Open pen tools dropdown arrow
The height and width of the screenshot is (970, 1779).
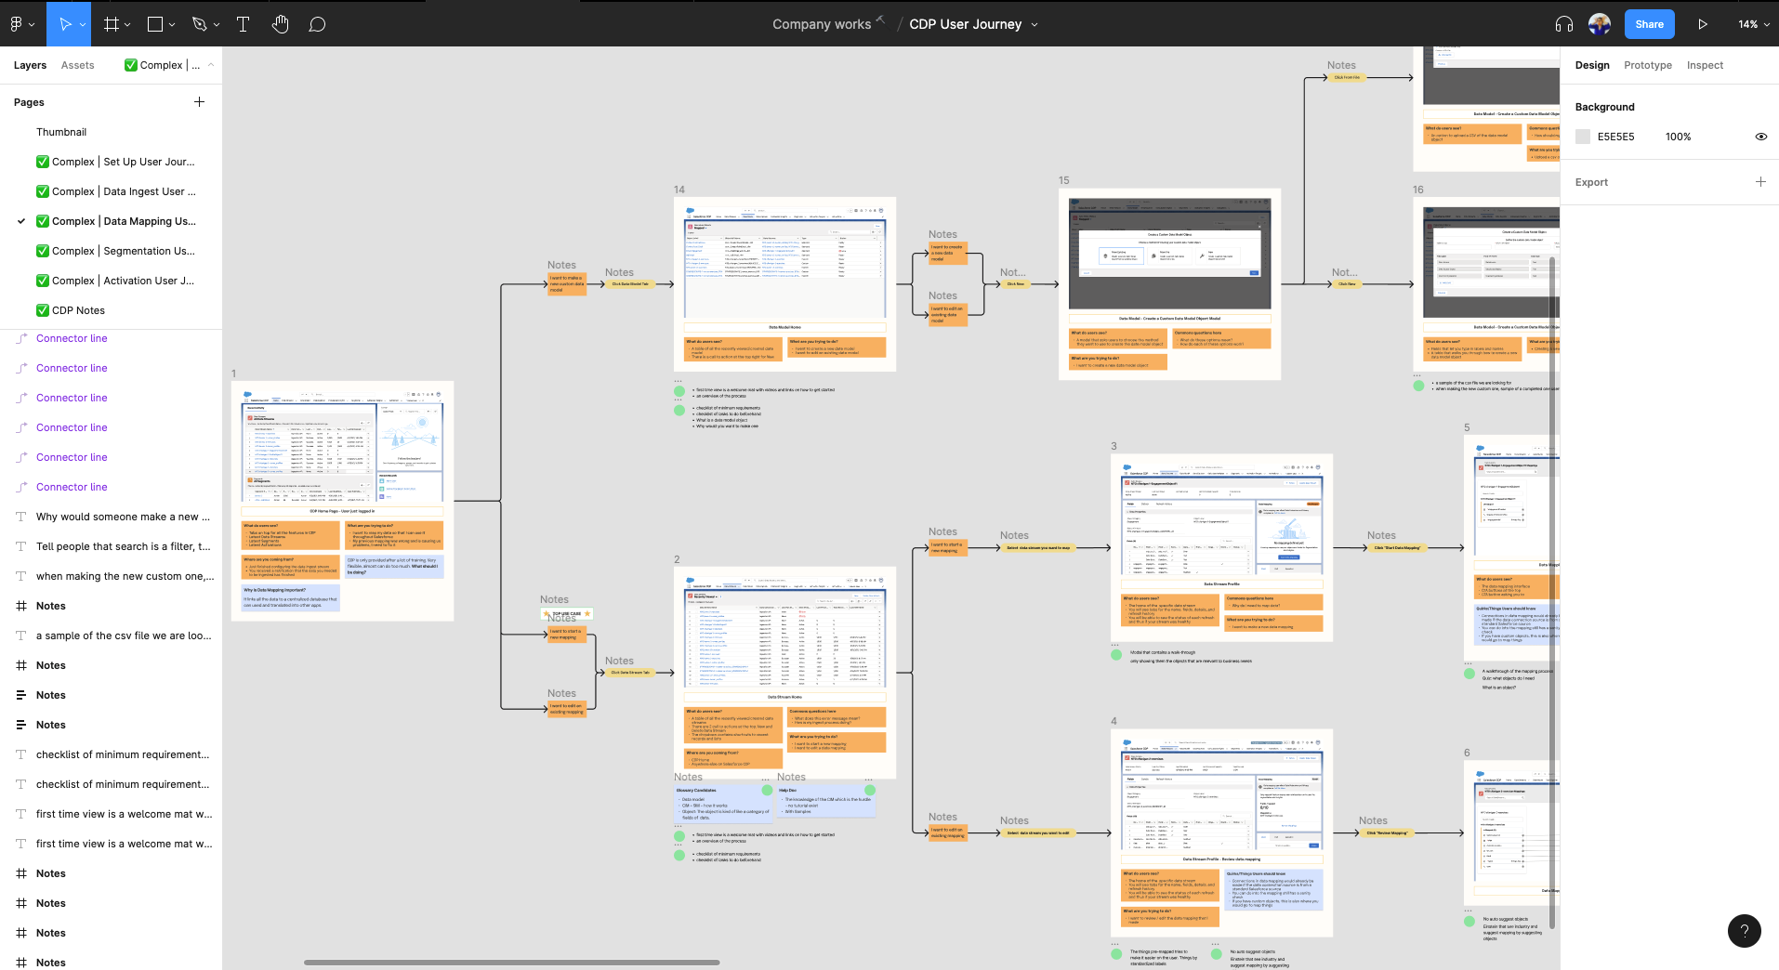pos(217,24)
